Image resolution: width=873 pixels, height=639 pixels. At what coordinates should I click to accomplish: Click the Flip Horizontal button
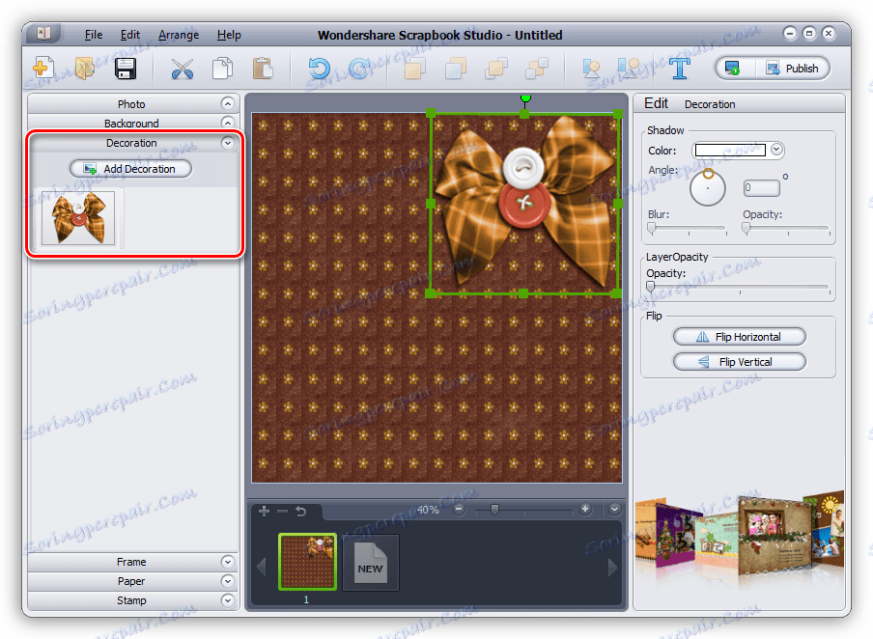[740, 337]
